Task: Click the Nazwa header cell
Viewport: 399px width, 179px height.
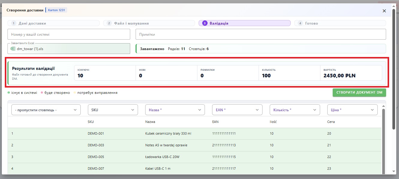Action: [x=150, y=122]
